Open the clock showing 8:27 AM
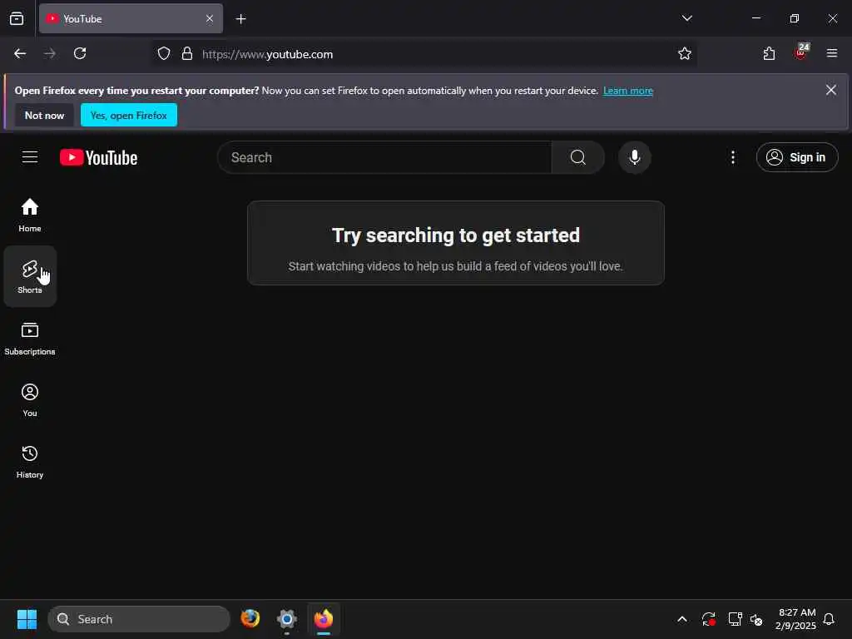852x639 pixels. [796, 619]
